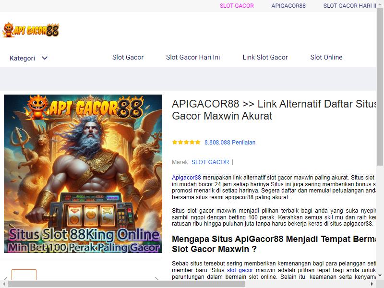Click the vertical scrollbar down arrow
The height and width of the screenshot is (288, 384).
tap(380, 276)
